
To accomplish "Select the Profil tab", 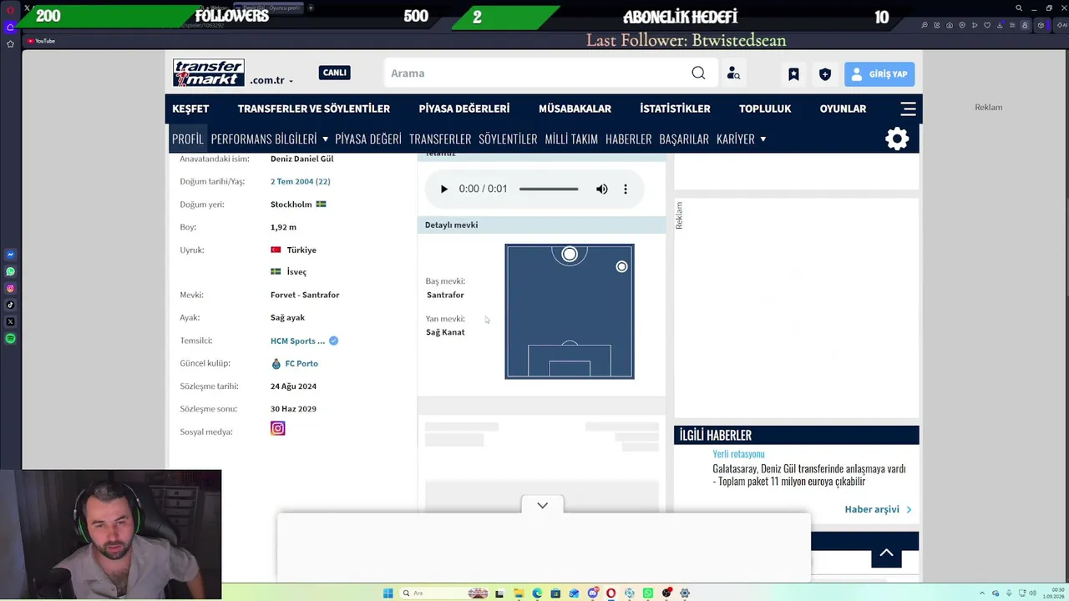I will [188, 139].
